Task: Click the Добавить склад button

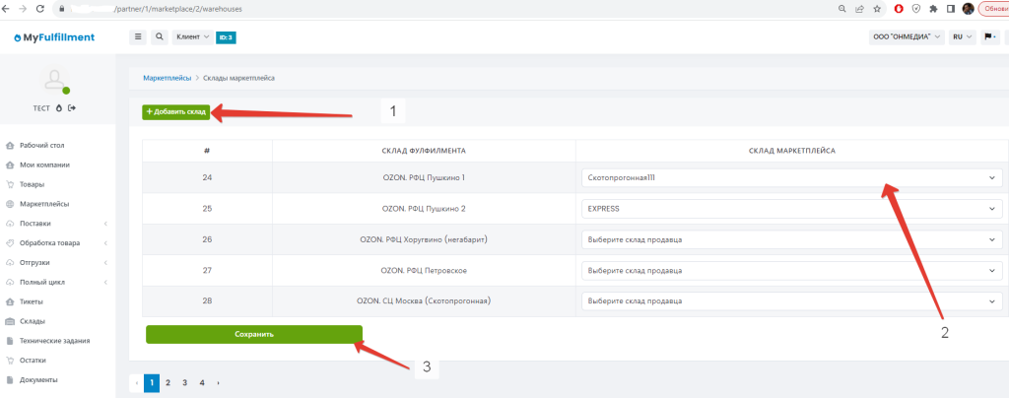Action: coord(176,112)
